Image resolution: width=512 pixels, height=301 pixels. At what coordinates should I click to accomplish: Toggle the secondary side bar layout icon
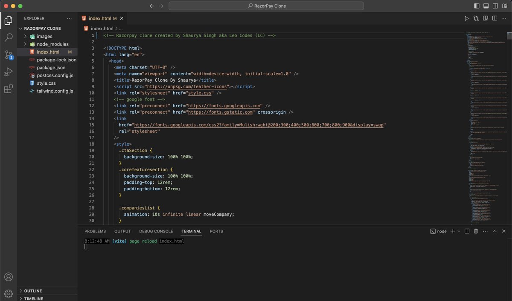pyautogui.click(x=495, y=6)
